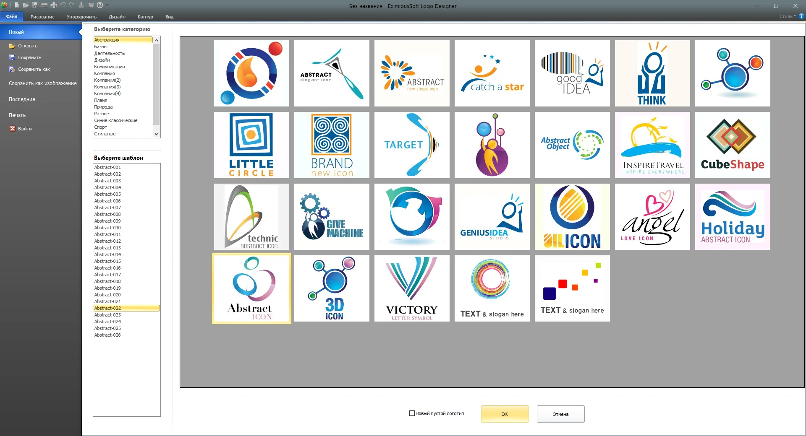Viewport: 806px width, 436px height.
Task: Click the Отмена cancel button
Action: [x=560, y=414]
